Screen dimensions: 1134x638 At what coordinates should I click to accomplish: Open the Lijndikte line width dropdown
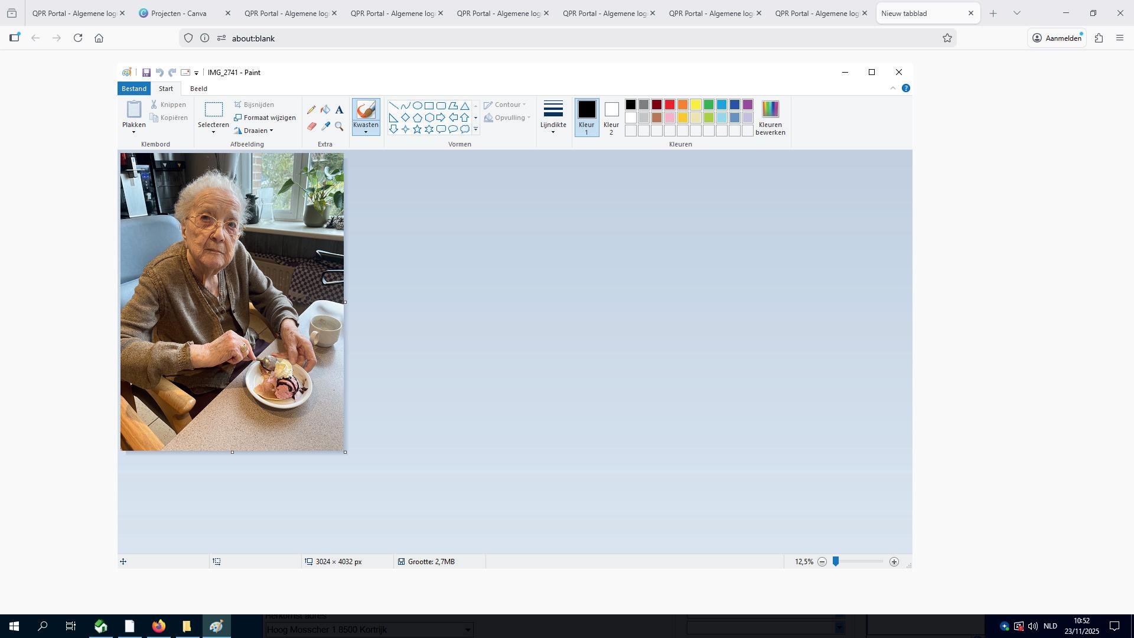coord(553,117)
